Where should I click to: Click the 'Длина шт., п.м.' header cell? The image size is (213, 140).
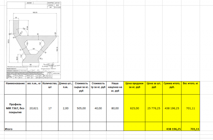point(65,88)
